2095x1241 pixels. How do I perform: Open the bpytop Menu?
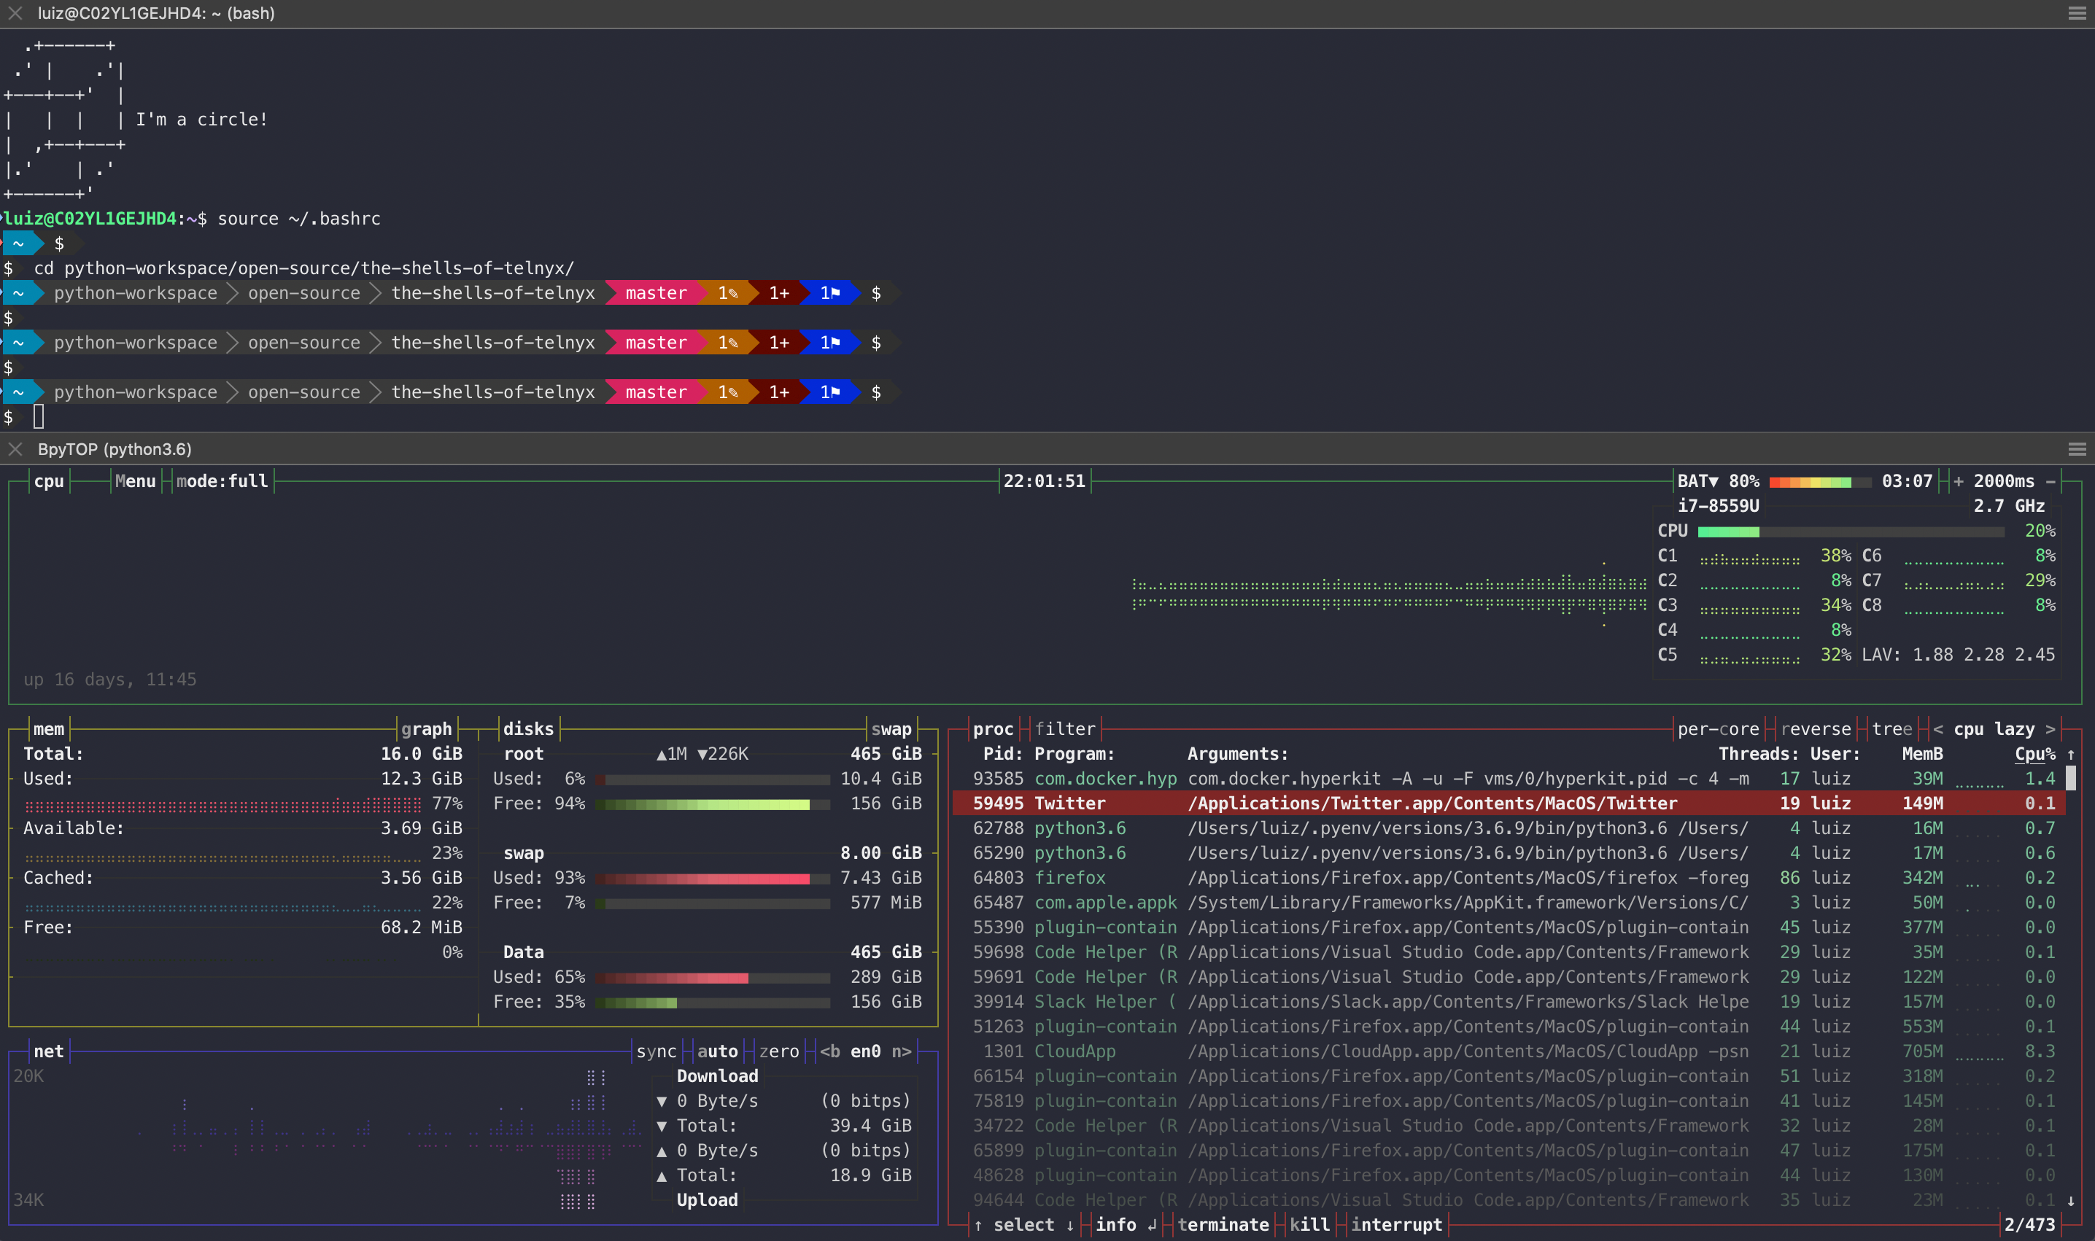coord(136,481)
